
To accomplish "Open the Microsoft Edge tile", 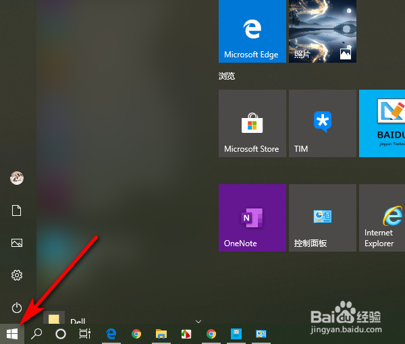I will (x=252, y=31).
